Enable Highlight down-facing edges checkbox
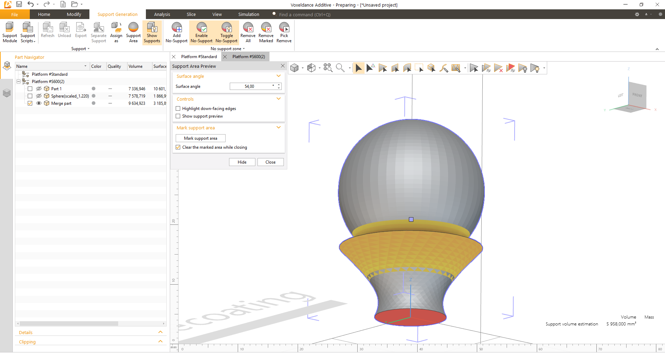 (178, 109)
